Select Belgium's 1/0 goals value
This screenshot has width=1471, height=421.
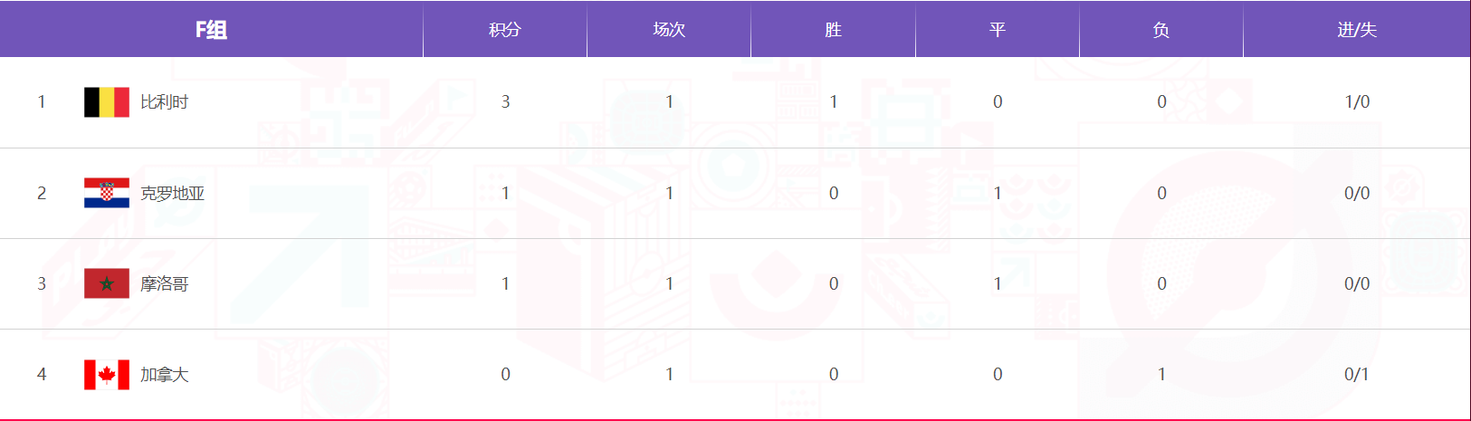coord(1357,102)
